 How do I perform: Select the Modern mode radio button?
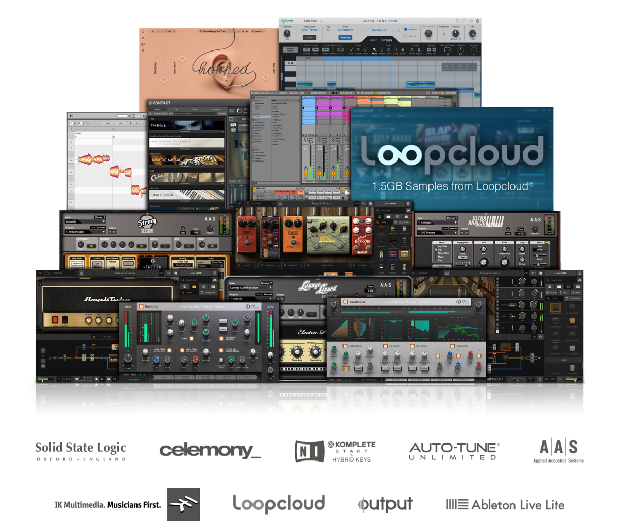coord(406,29)
